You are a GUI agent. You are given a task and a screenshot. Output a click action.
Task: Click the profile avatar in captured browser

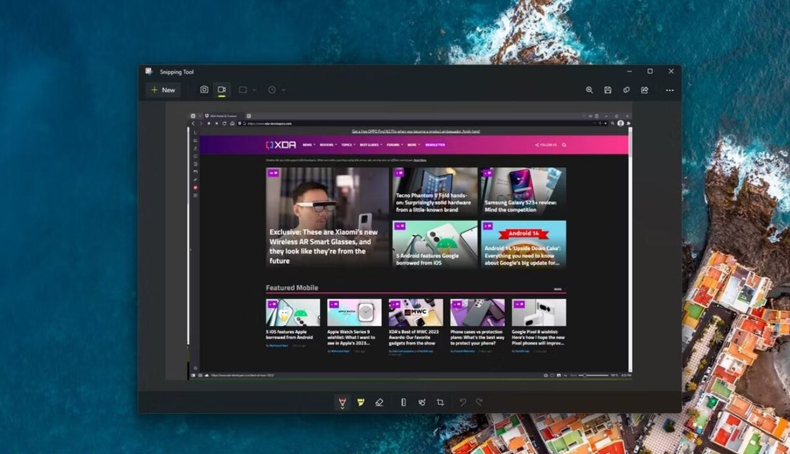620,123
